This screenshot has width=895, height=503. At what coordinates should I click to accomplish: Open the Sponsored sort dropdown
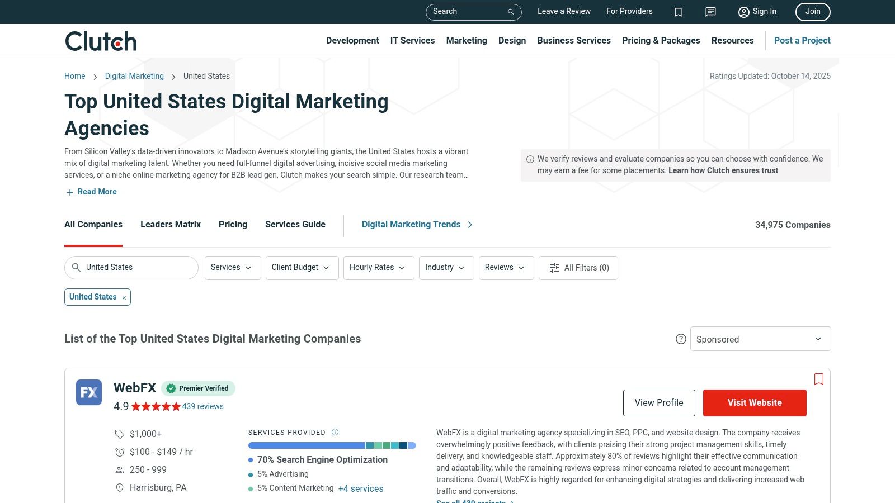tap(760, 339)
